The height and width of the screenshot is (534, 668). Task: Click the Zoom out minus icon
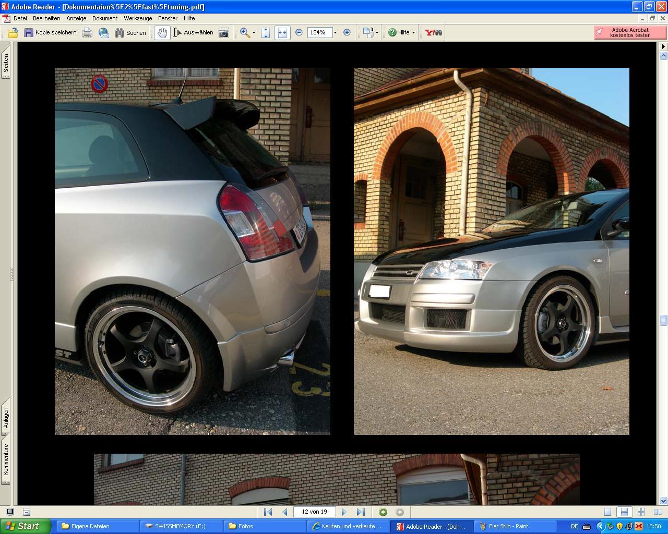click(x=299, y=32)
